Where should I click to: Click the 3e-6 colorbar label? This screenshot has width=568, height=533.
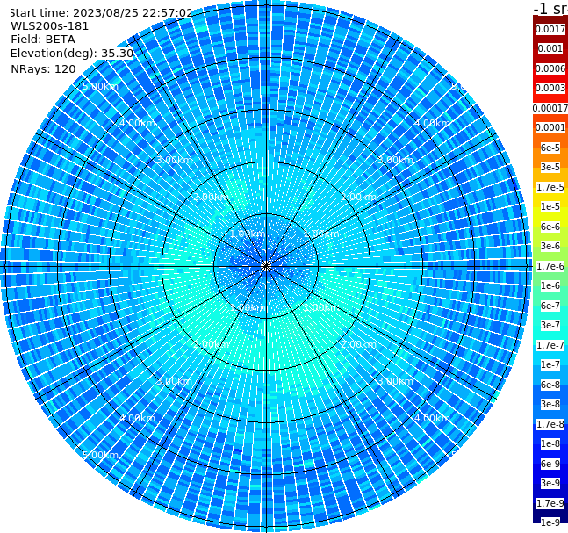pyautogui.click(x=550, y=246)
